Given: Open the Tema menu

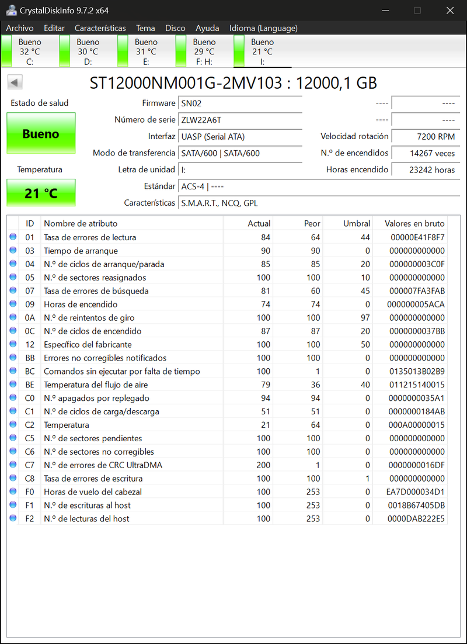Looking at the screenshot, I should tap(145, 28).
